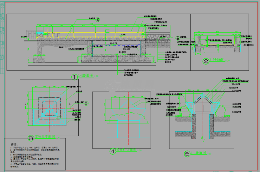
Task: Click the circled number 1 drawing marker
Action: (x=74, y=77)
